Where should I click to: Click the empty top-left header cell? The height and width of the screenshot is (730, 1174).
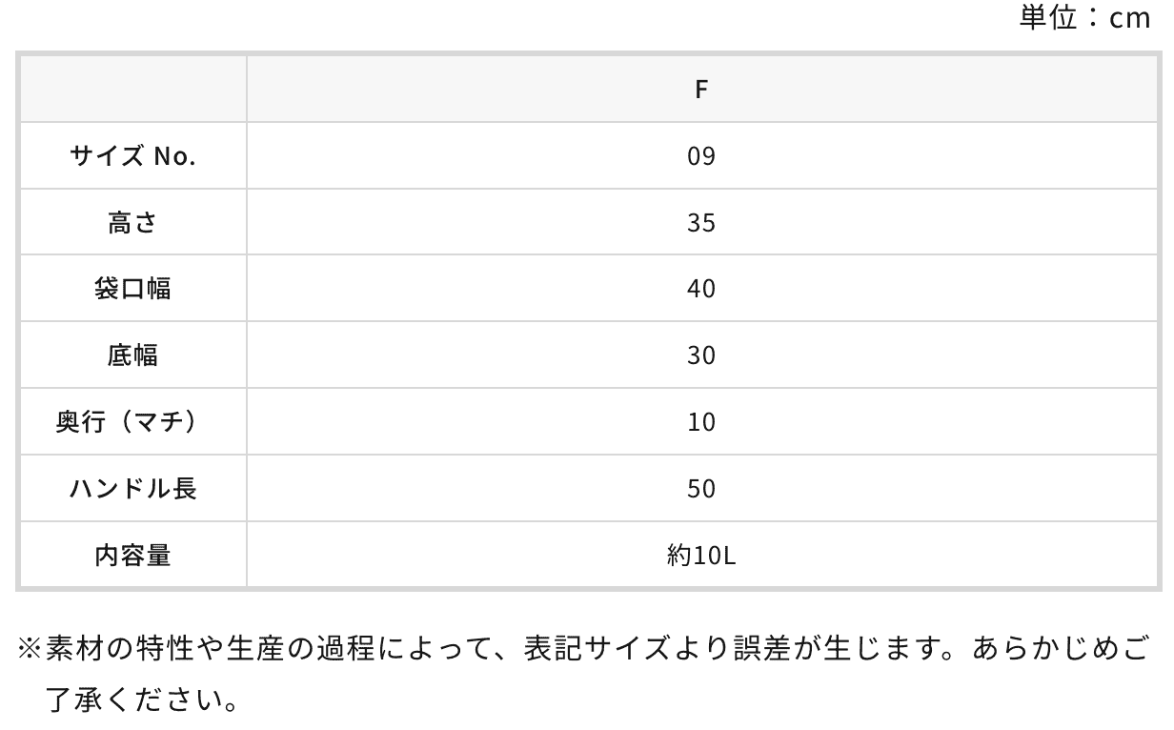132,90
